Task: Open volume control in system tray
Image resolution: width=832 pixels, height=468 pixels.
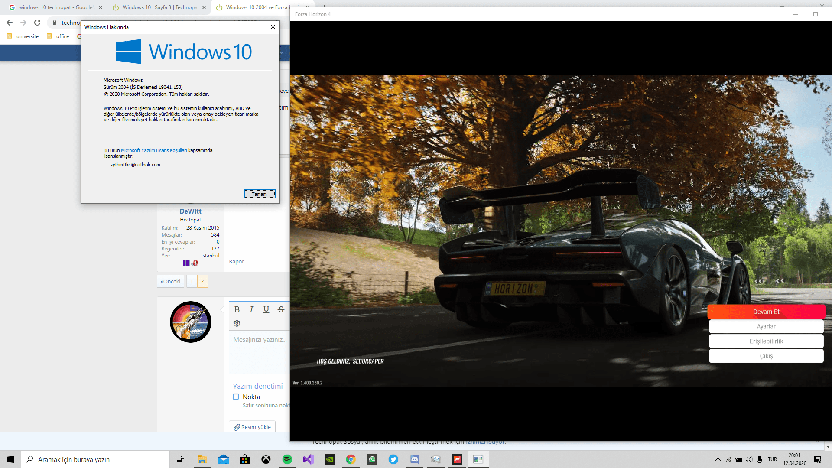Action: point(749,459)
